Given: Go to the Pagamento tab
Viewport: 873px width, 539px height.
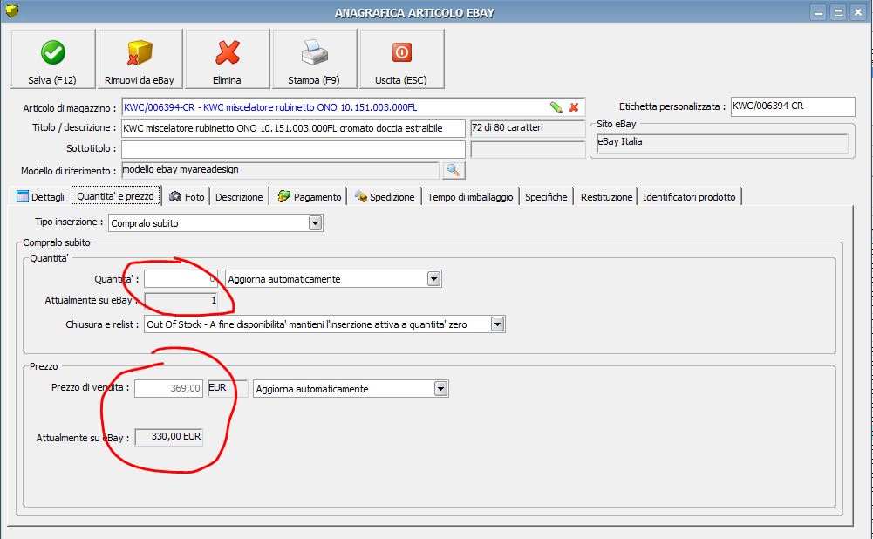Looking at the screenshot, I should [x=309, y=196].
